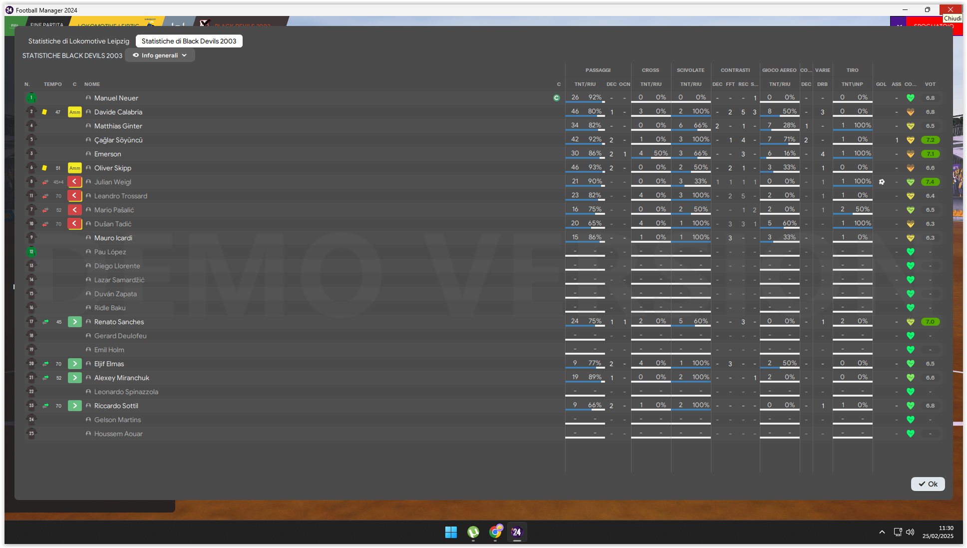Click the condition heart icon for Pau López
967x548 pixels.
pyautogui.click(x=910, y=252)
